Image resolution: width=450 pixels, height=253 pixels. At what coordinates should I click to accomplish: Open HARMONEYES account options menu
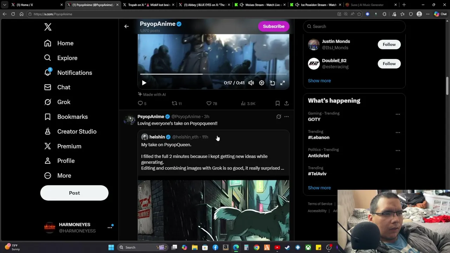pyautogui.click(x=110, y=227)
